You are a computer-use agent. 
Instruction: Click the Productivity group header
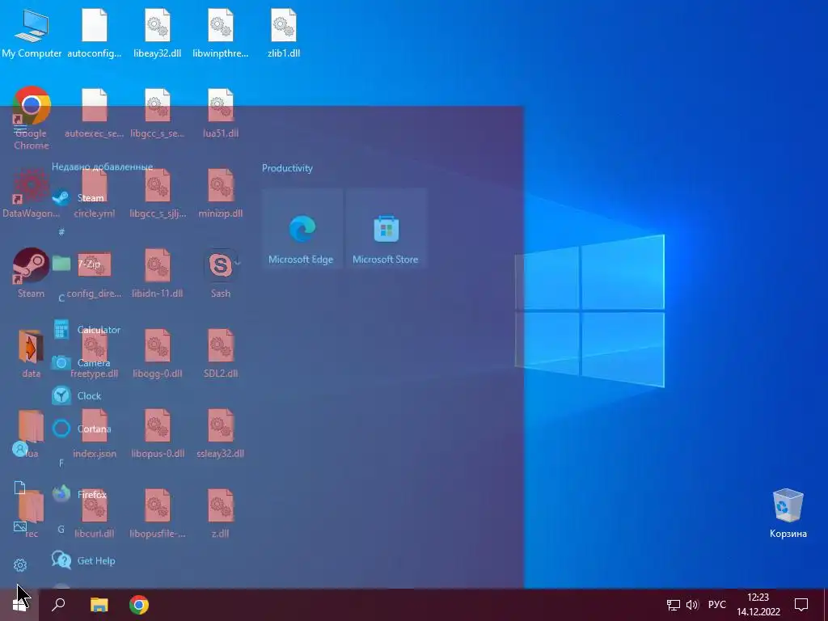pyautogui.click(x=287, y=168)
